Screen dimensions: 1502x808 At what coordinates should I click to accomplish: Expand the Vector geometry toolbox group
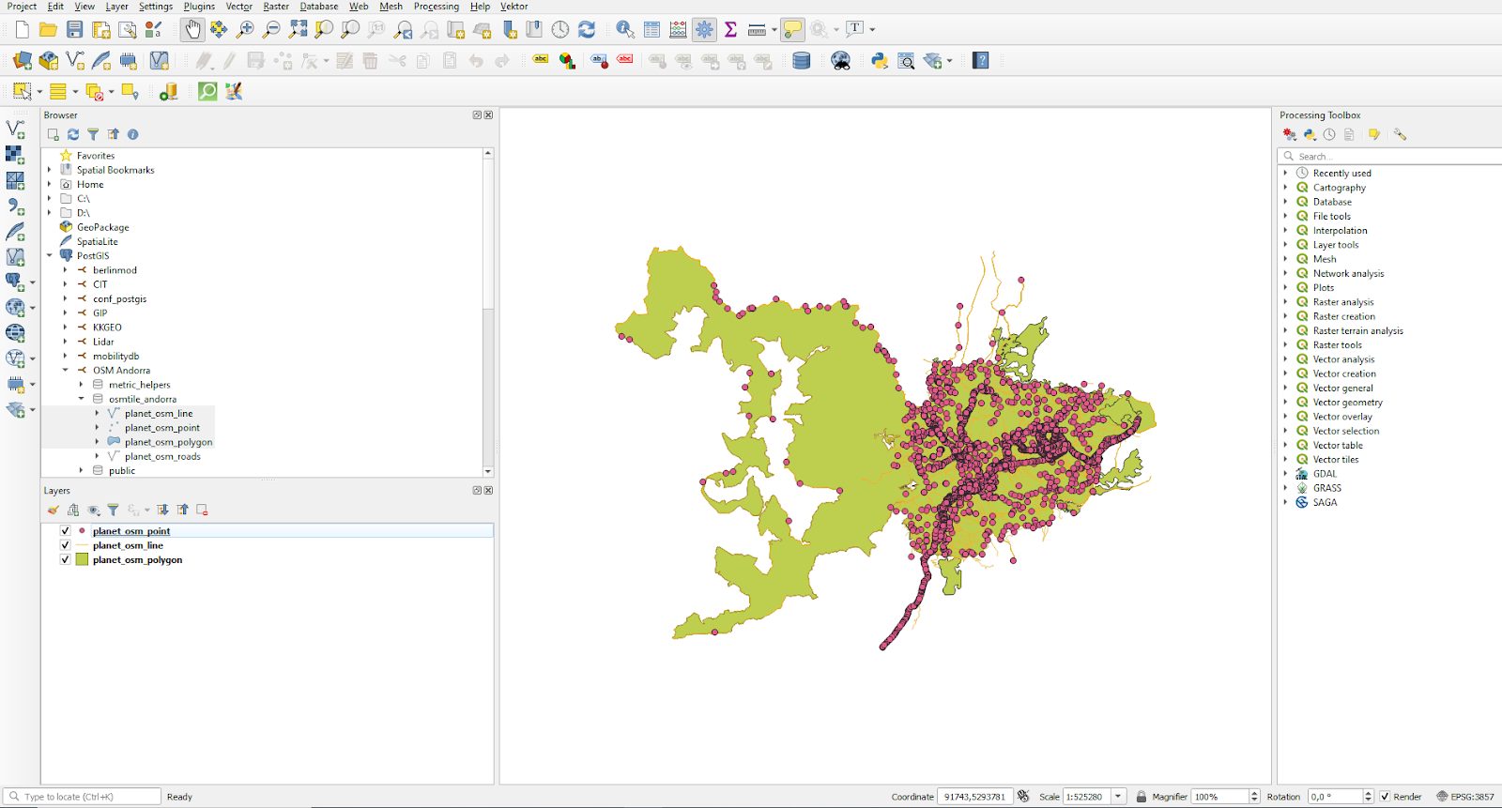coord(1285,403)
